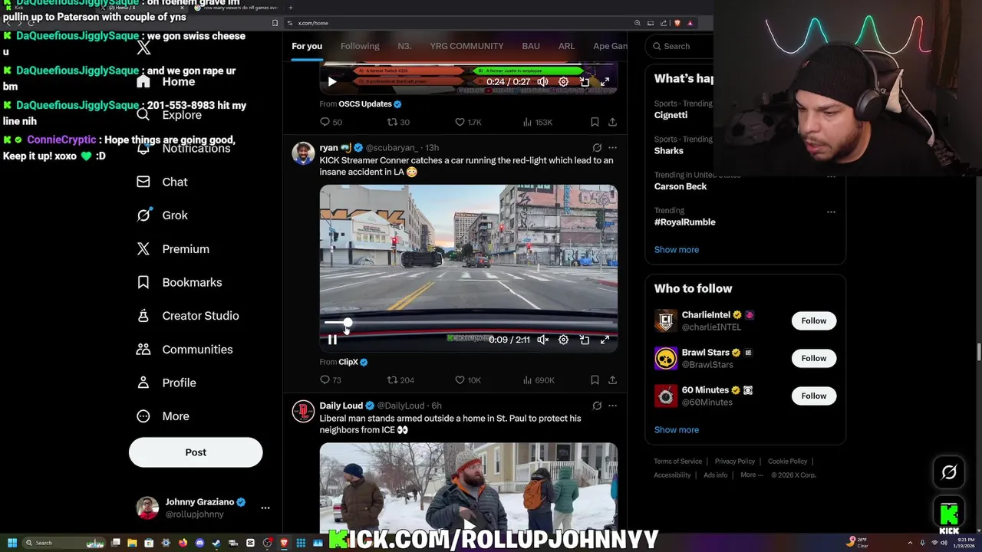Show more trending topics

677,250
